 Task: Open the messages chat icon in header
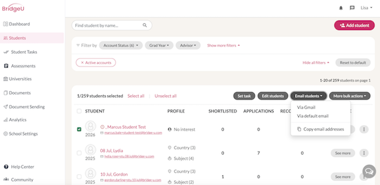(x=352, y=8)
